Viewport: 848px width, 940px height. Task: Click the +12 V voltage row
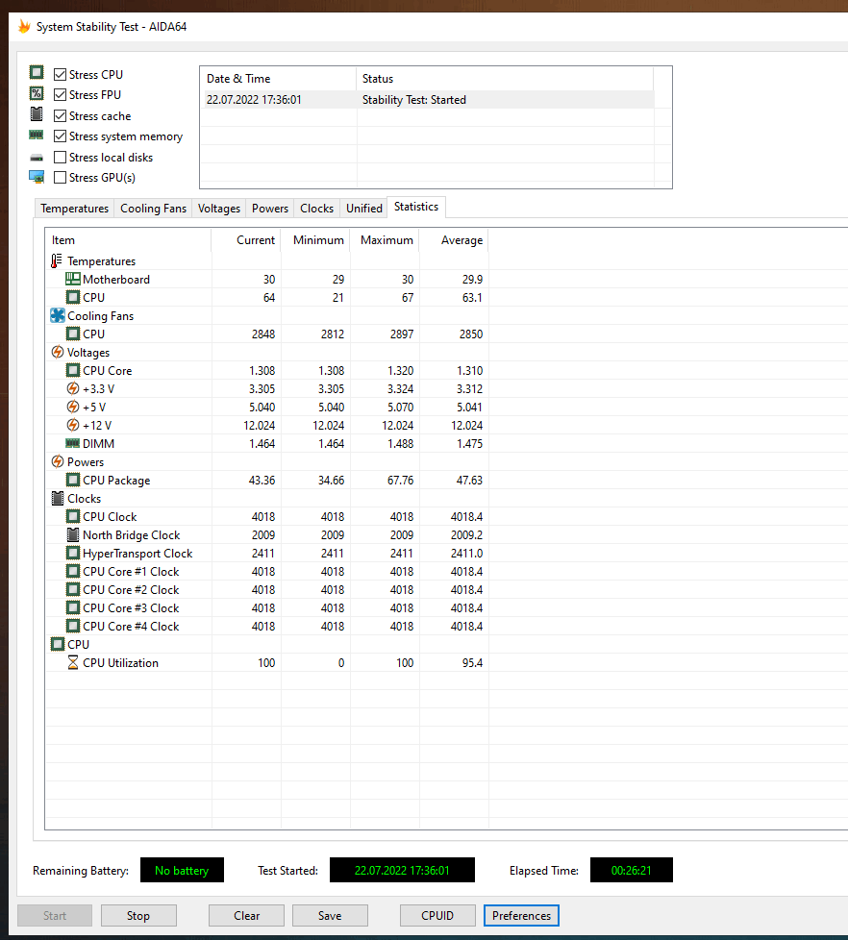tap(267, 425)
